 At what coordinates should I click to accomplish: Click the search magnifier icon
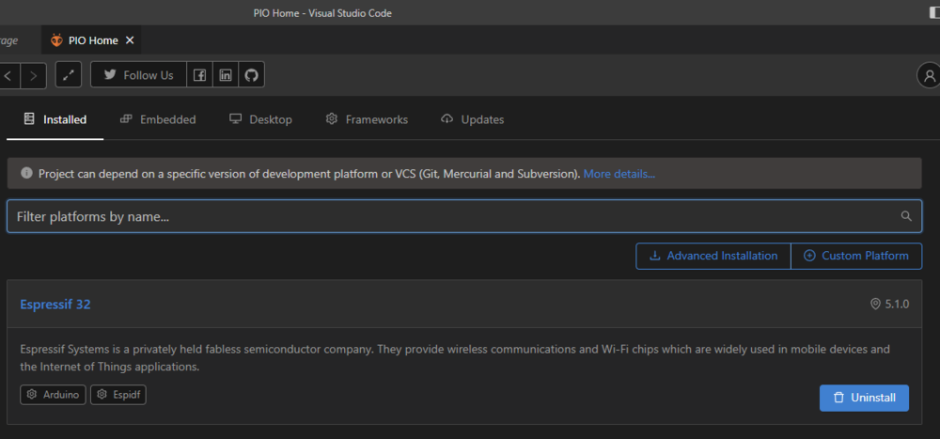906,216
